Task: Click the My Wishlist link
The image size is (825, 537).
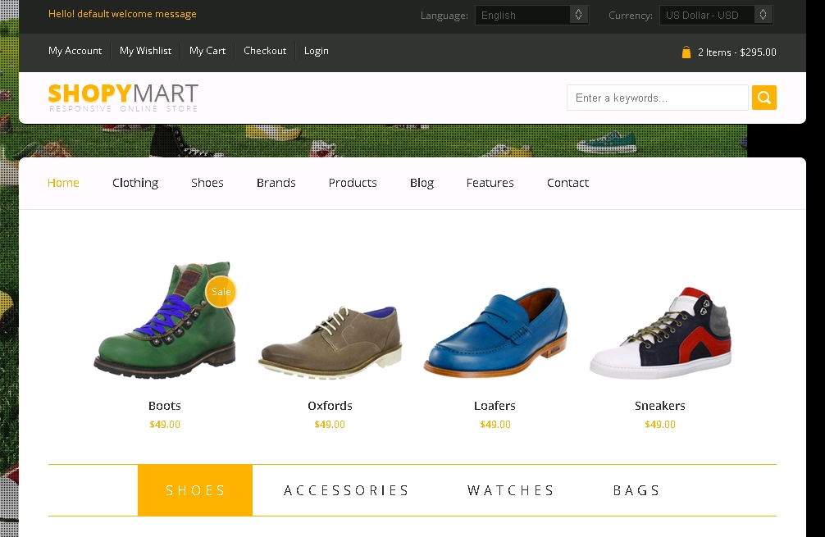Action: point(145,51)
